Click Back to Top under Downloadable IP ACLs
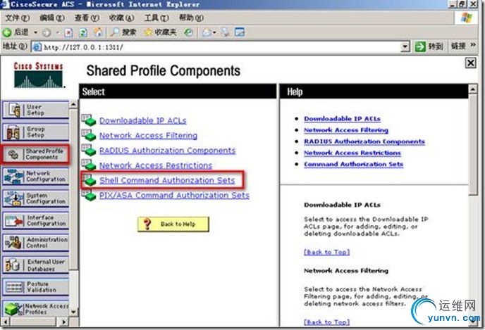This screenshot has height=330, width=485. click(x=326, y=252)
